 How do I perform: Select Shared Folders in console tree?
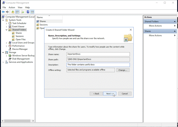19,30
